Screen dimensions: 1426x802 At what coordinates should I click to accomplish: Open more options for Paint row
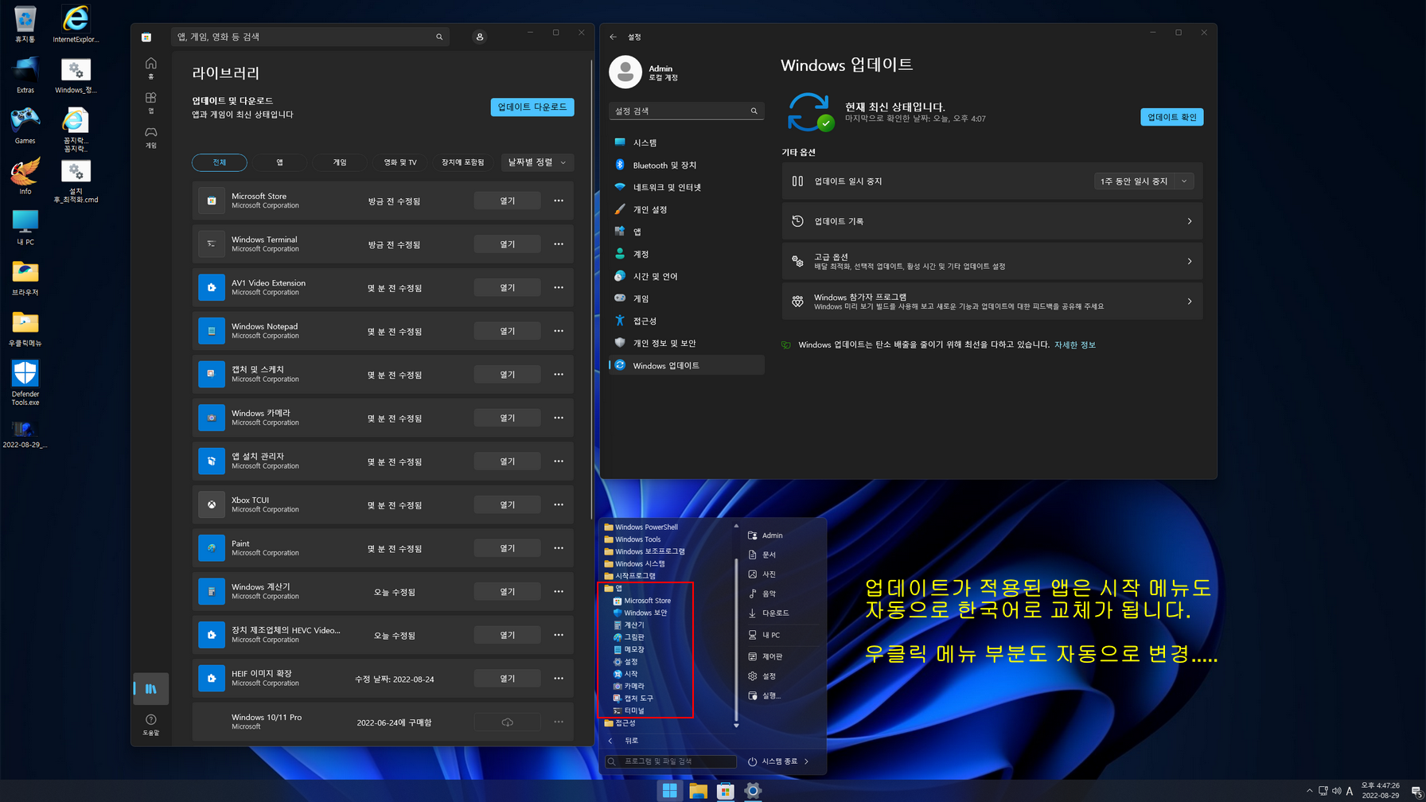coord(559,548)
